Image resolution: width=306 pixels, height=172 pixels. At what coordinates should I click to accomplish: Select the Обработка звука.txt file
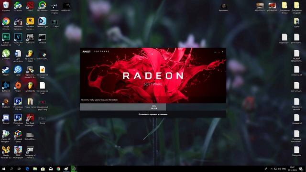point(296,104)
